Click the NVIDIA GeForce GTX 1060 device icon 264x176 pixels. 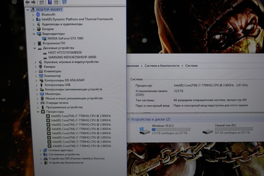click(44, 39)
